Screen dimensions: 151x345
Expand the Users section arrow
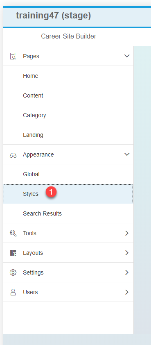(127, 292)
